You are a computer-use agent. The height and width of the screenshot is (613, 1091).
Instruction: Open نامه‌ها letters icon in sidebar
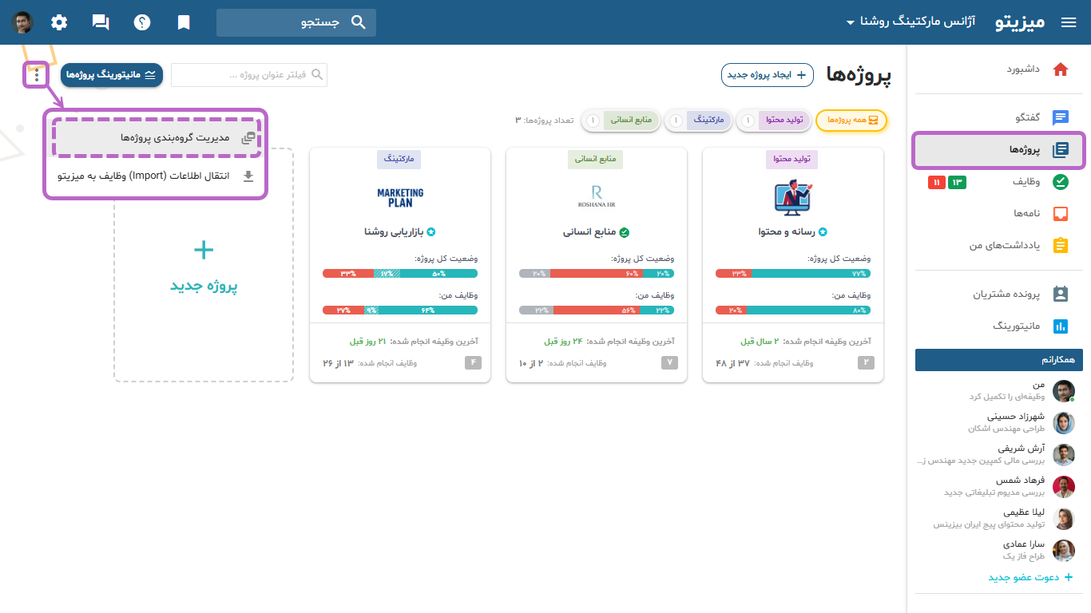point(1061,214)
